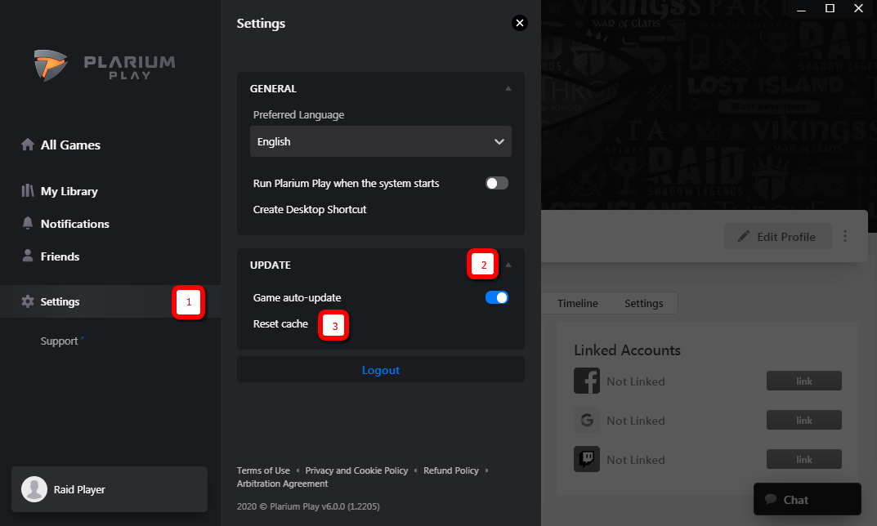Maximize the Plarium Play window
This screenshot has height=526, width=877.
point(830,8)
